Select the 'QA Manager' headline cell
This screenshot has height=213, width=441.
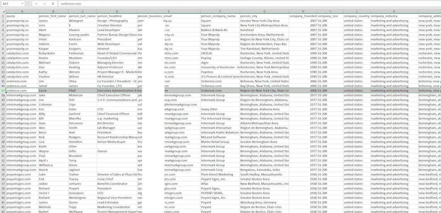[117, 128]
